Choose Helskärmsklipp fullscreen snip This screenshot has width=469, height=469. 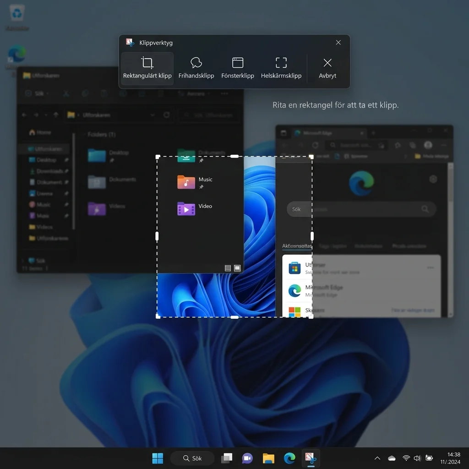point(281,69)
